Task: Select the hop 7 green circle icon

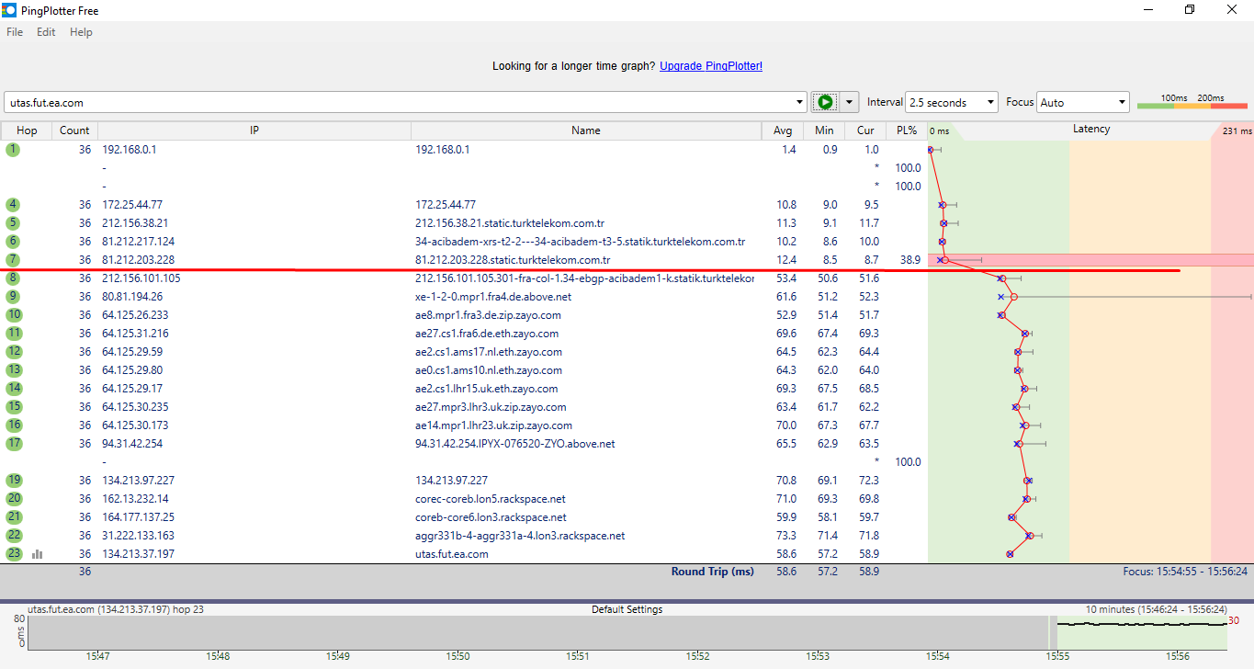Action: (x=13, y=259)
